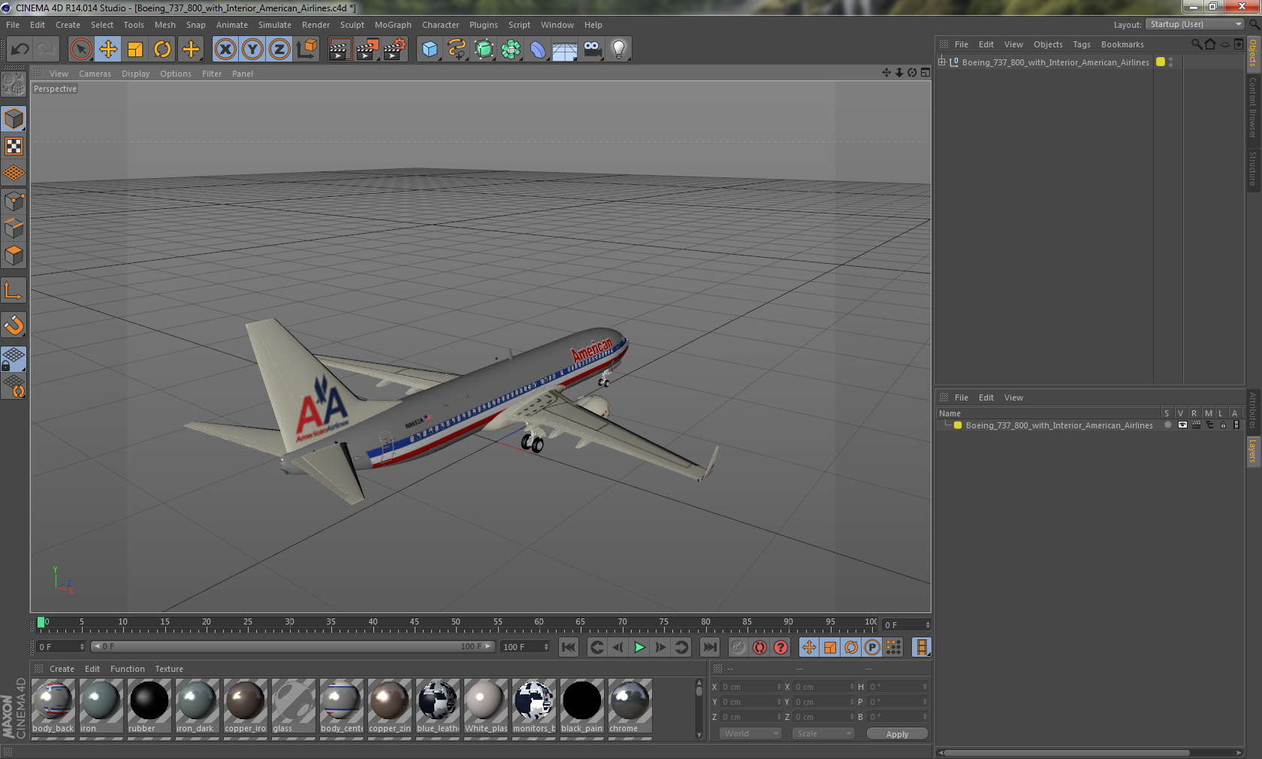The width and height of the screenshot is (1262, 759).
Task: Open Structure side tab
Action: pyautogui.click(x=1253, y=168)
